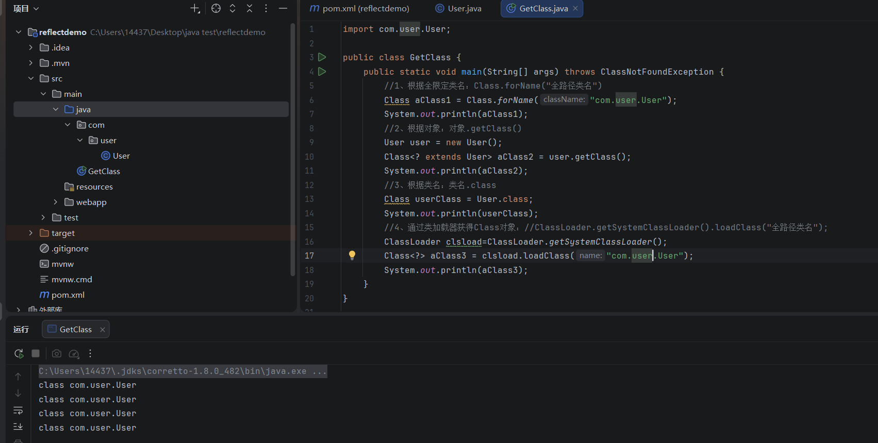Collapse the reflectdemo project root
The width and height of the screenshot is (878, 443).
[19, 32]
